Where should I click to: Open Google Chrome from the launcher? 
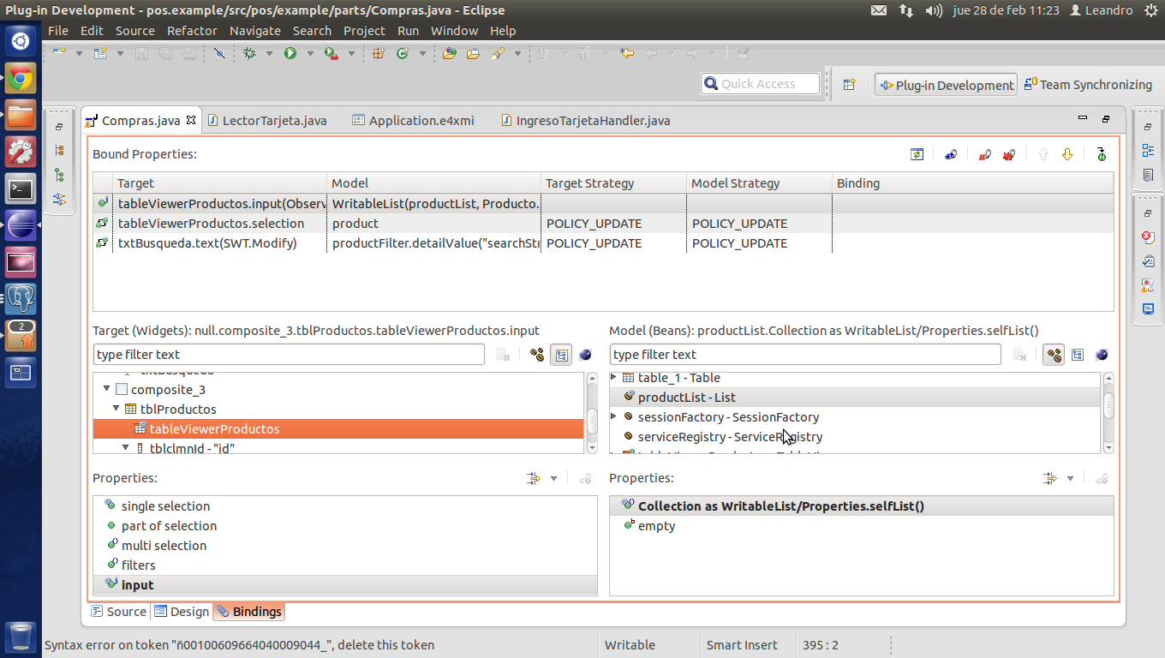click(21, 80)
